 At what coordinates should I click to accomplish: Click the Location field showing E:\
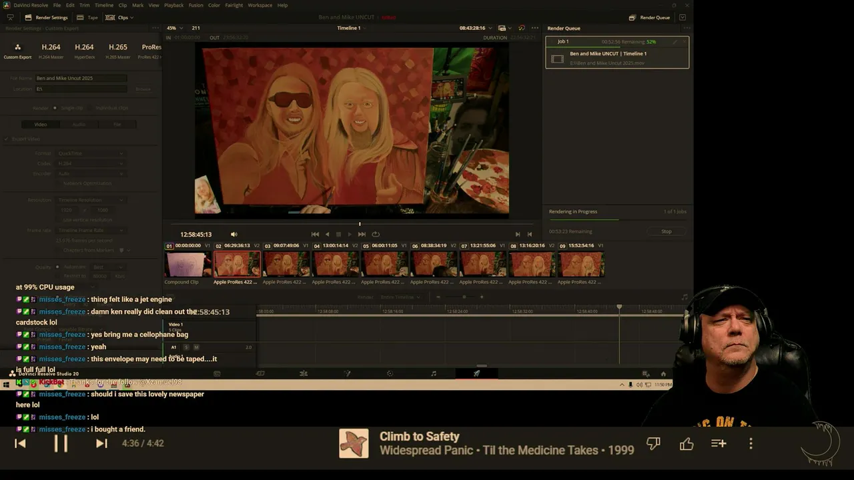[x=80, y=89]
